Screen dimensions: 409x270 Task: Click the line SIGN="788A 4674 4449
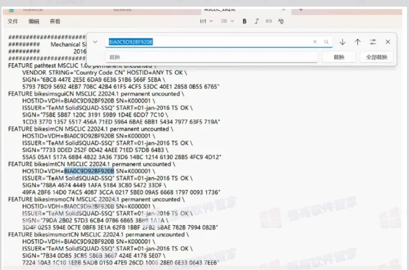pos(94,185)
